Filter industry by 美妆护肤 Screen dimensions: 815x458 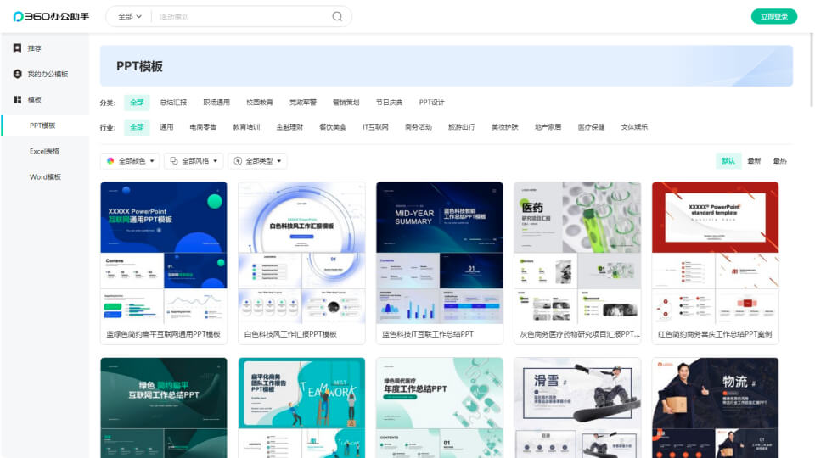tap(504, 126)
